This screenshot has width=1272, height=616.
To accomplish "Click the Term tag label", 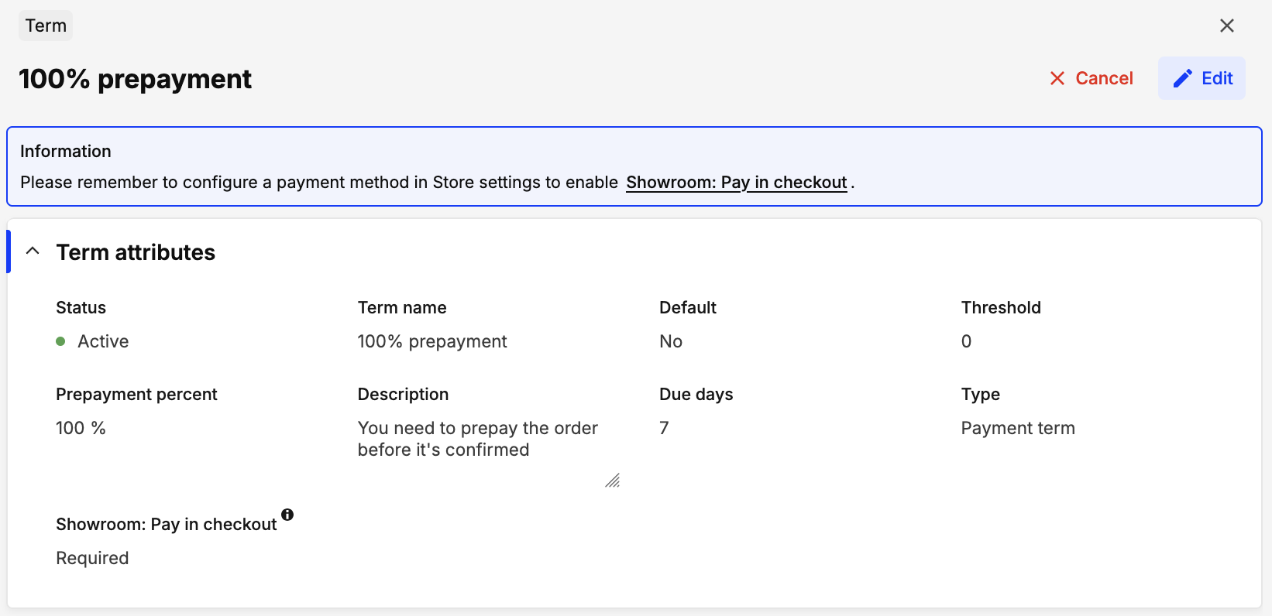I will [x=46, y=26].
